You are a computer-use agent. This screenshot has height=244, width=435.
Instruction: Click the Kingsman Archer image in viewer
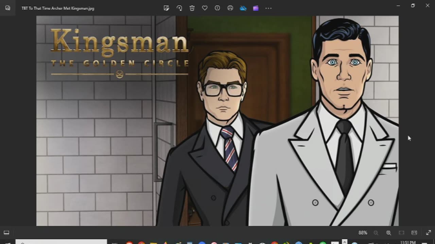pos(217,121)
